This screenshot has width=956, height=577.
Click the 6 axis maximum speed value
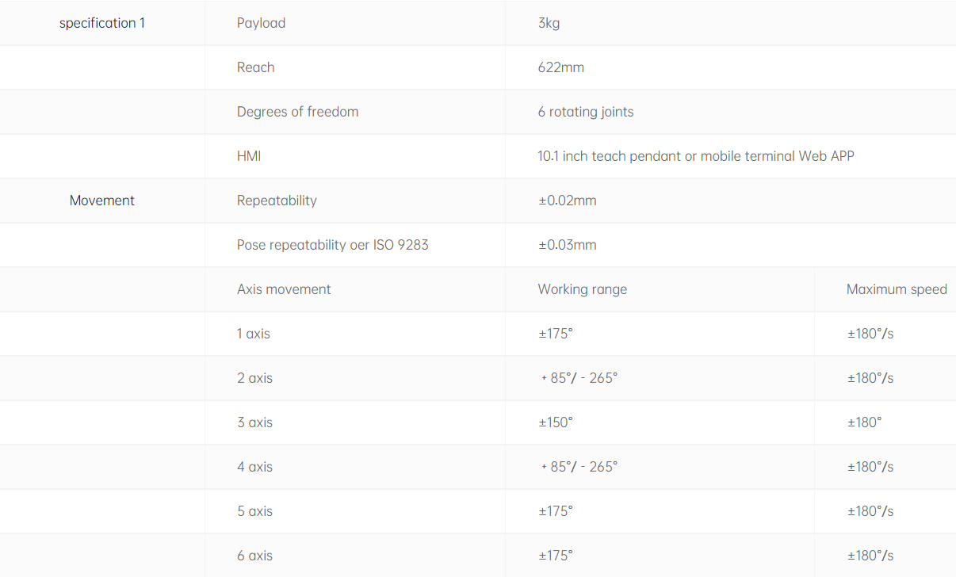[x=870, y=556]
